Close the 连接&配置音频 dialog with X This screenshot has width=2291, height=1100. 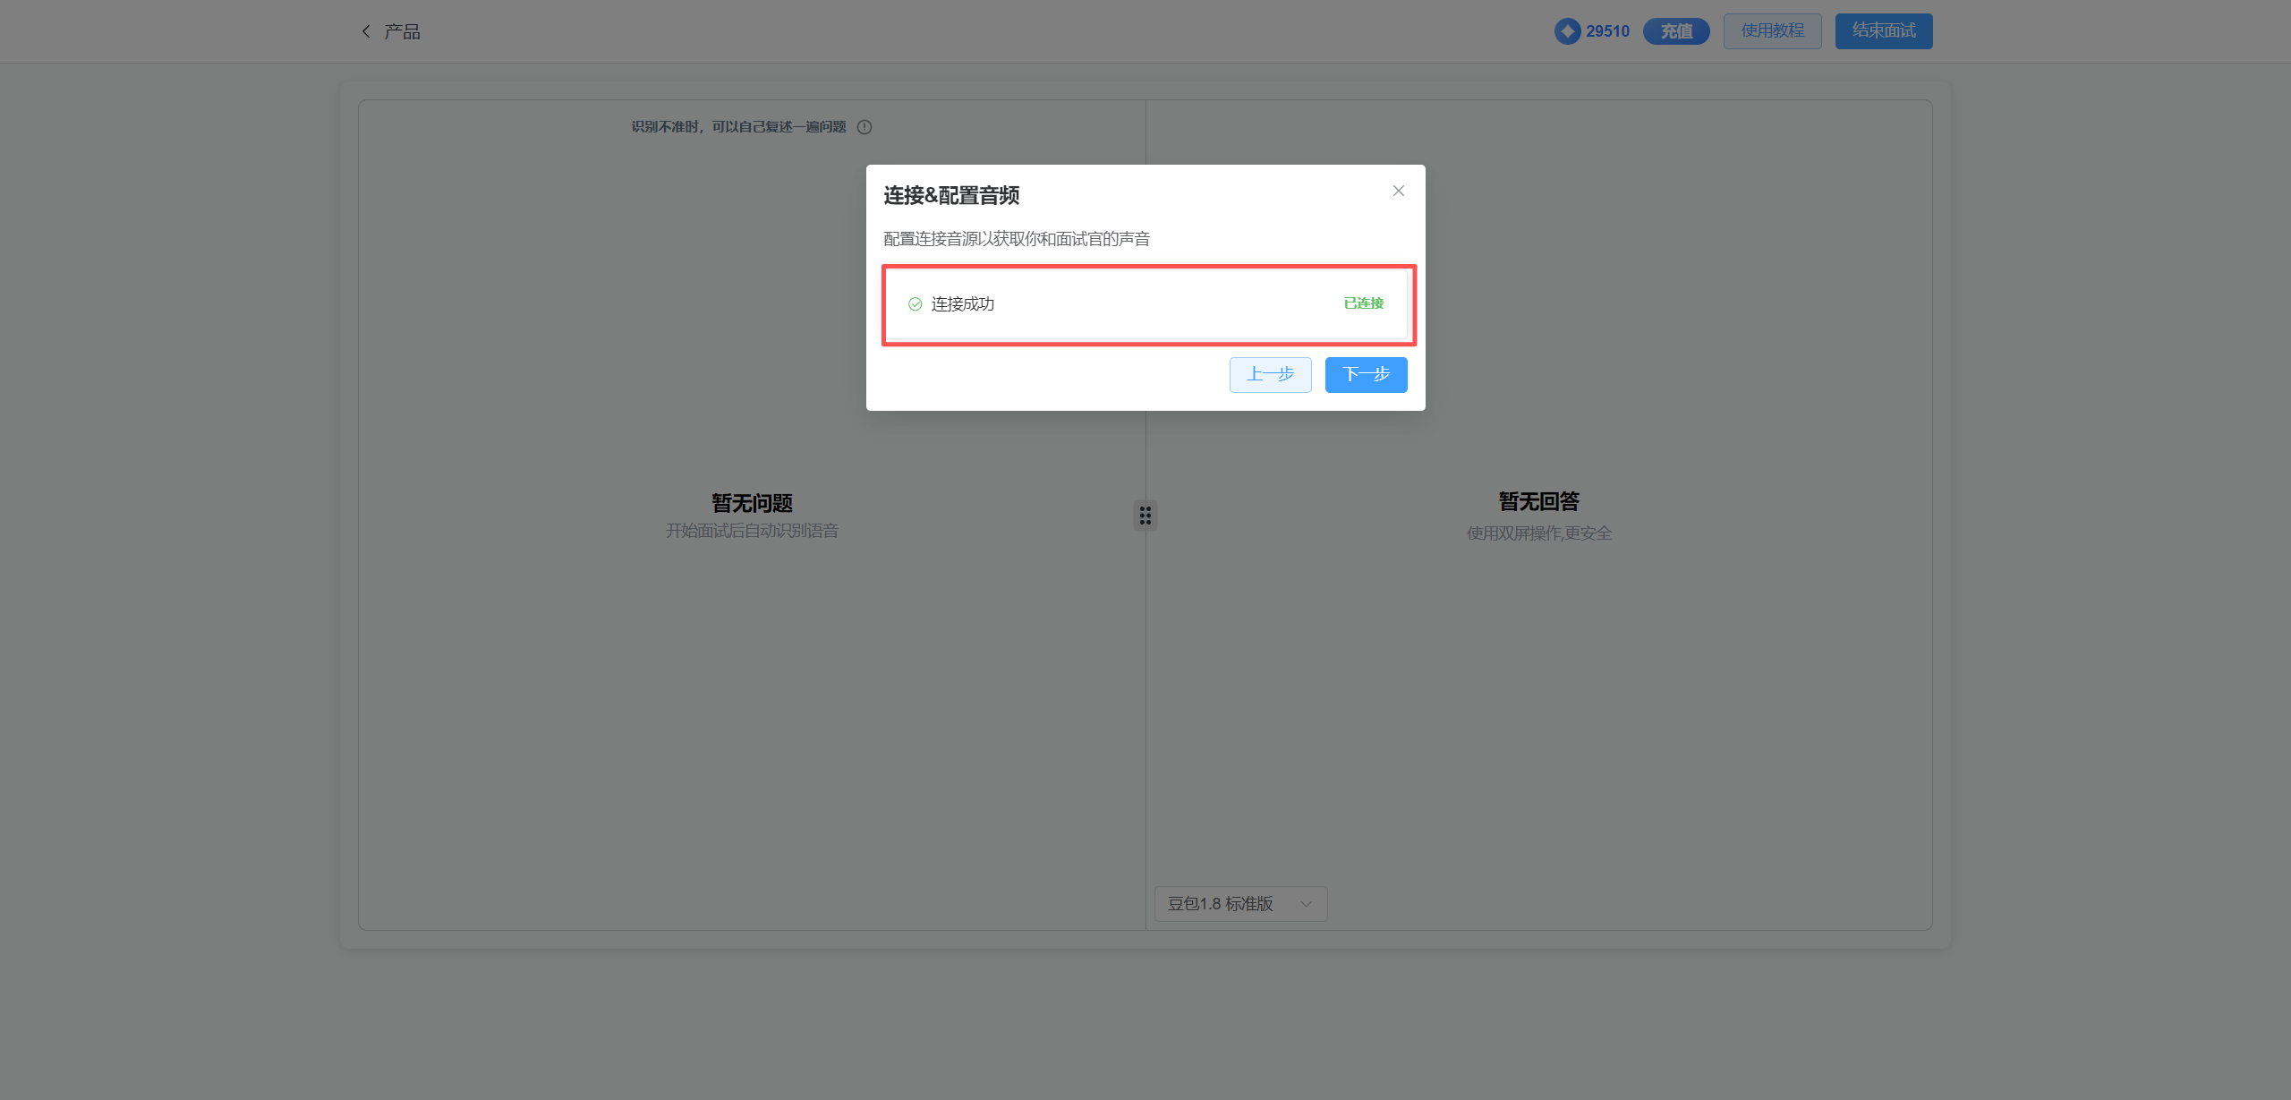point(1398,191)
